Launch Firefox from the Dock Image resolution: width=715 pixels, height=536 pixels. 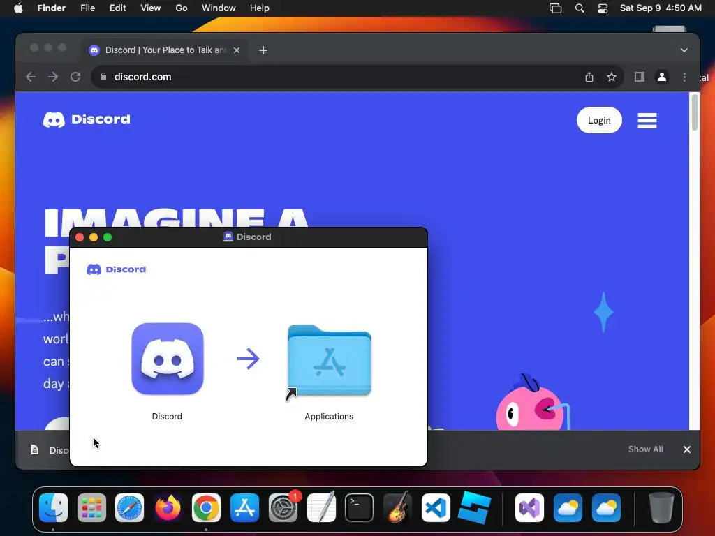168,507
